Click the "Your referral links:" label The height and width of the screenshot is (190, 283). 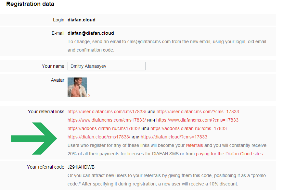(46, 112)
